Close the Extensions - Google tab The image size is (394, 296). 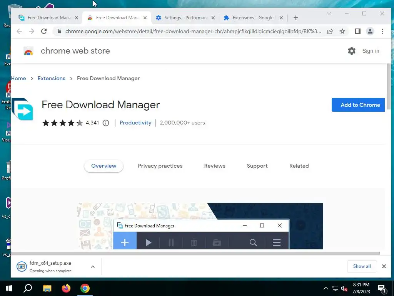click(281, 18)
